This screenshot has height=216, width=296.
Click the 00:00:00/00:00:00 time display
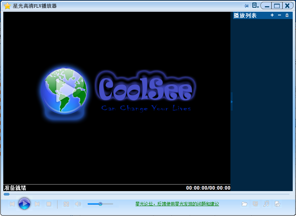(208, 188)
